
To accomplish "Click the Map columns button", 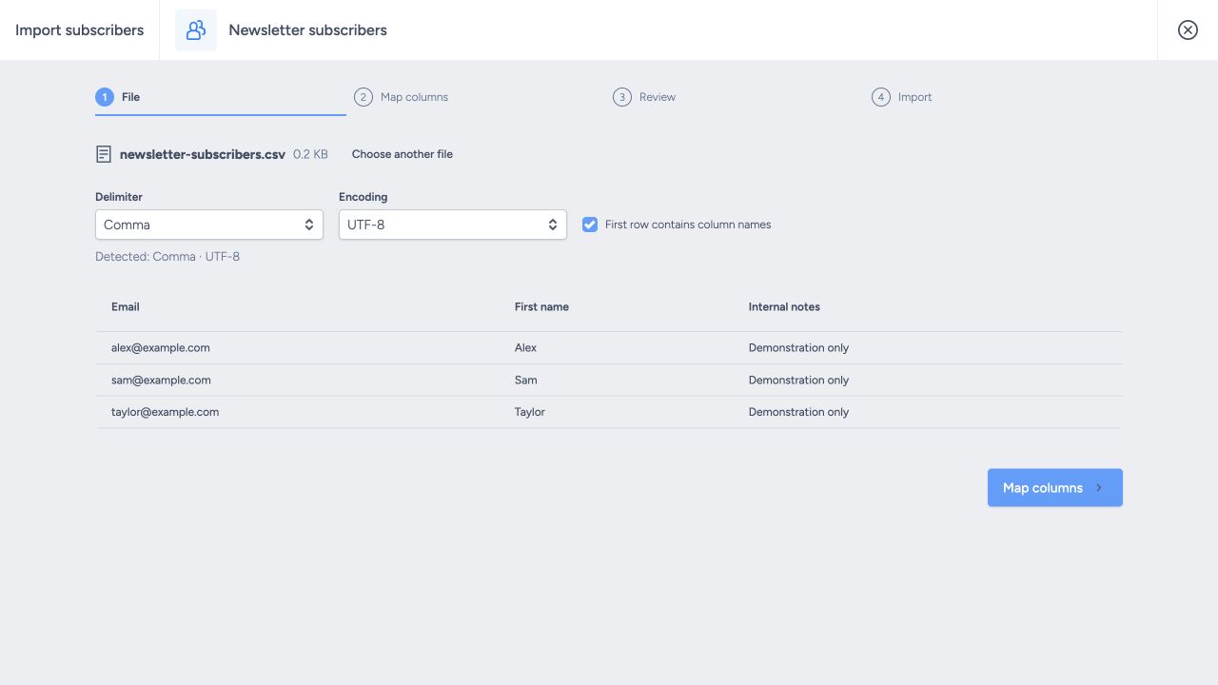I will click(1055, 487).
